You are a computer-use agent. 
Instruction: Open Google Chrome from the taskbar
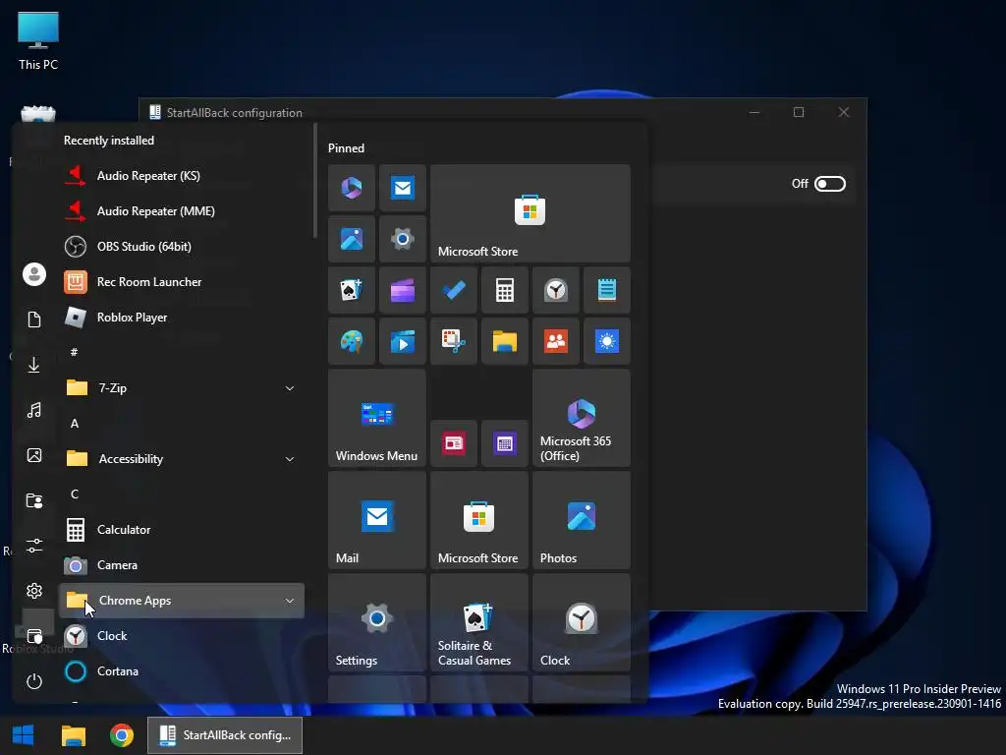(122, 735)
